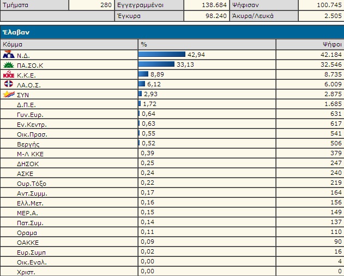Click the Αντ.Συμμ. row label
The width and height of the screenshot is (344, 276).
click(x=32, y=194)
